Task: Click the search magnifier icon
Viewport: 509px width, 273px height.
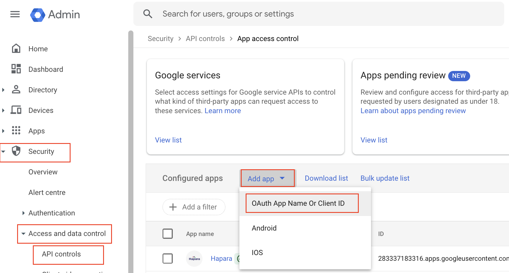Action: click(x=148, y=14)
